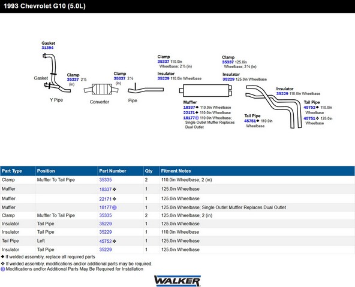This screenshot has height=287, width=355.
Task: Open muffler 22171 link in the table
Action: [x=106, y=199]
